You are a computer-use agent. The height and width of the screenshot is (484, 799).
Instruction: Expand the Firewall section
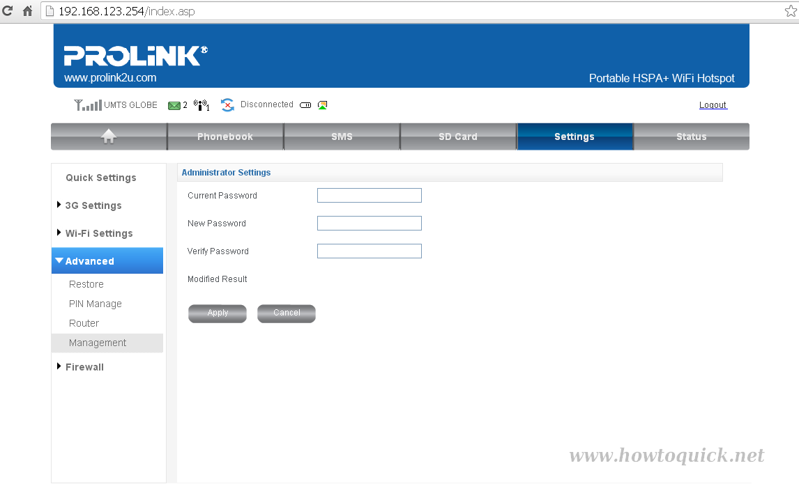coord(84,366)
